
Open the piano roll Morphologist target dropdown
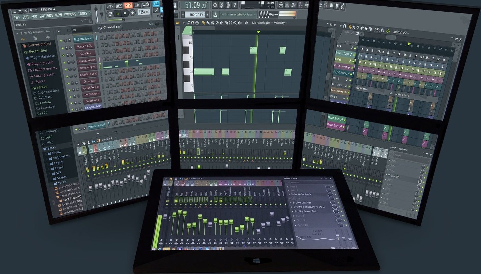pos(262,23)
